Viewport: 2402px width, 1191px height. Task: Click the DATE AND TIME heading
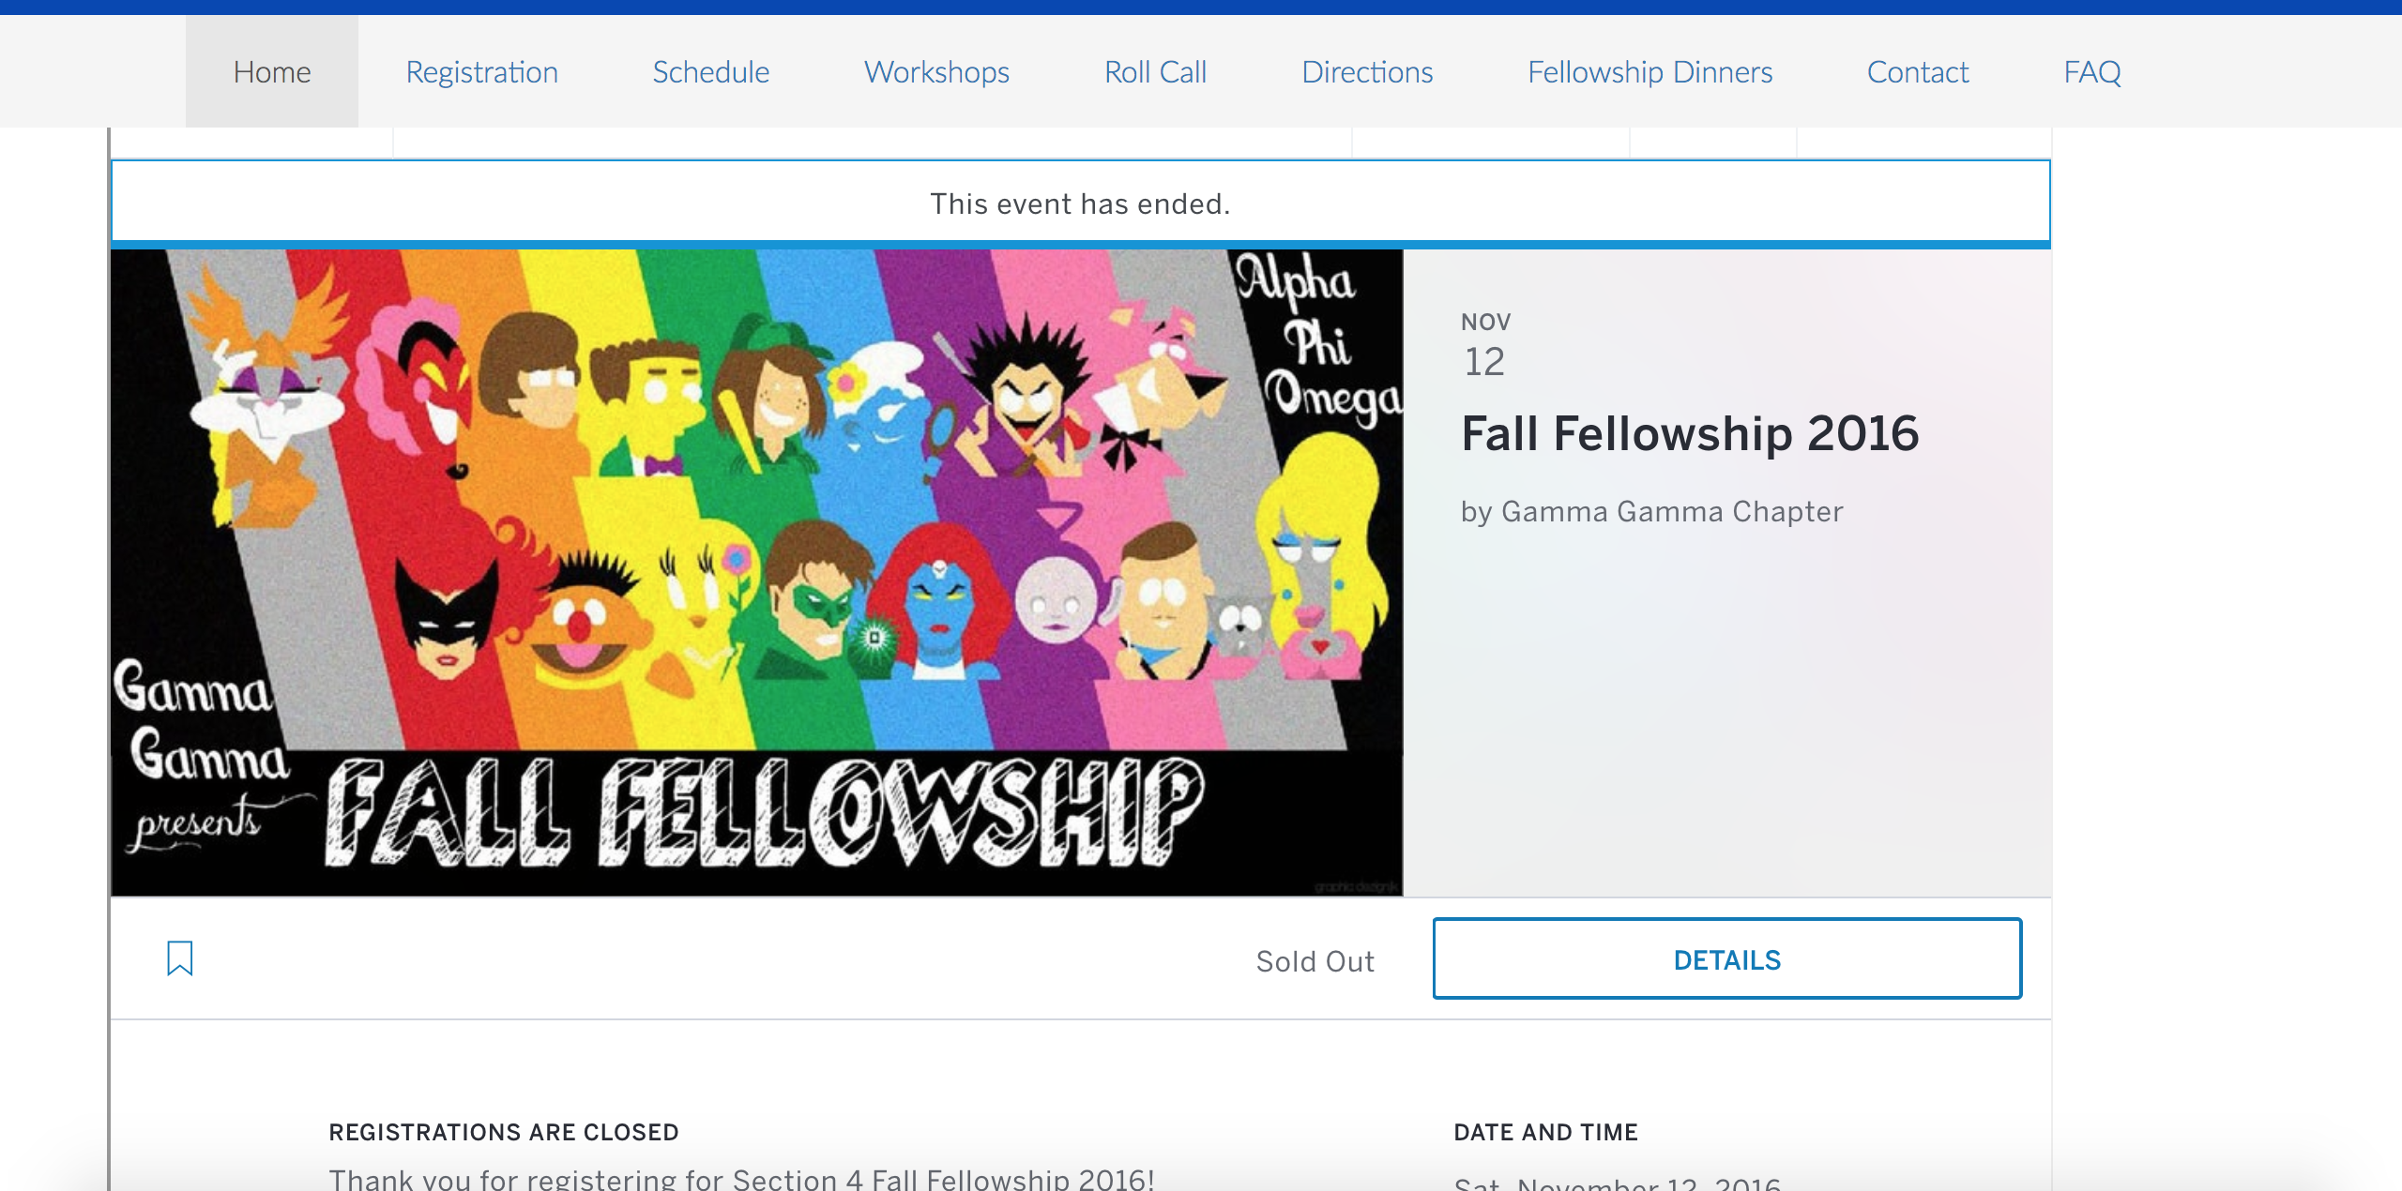point(1545,1132)
